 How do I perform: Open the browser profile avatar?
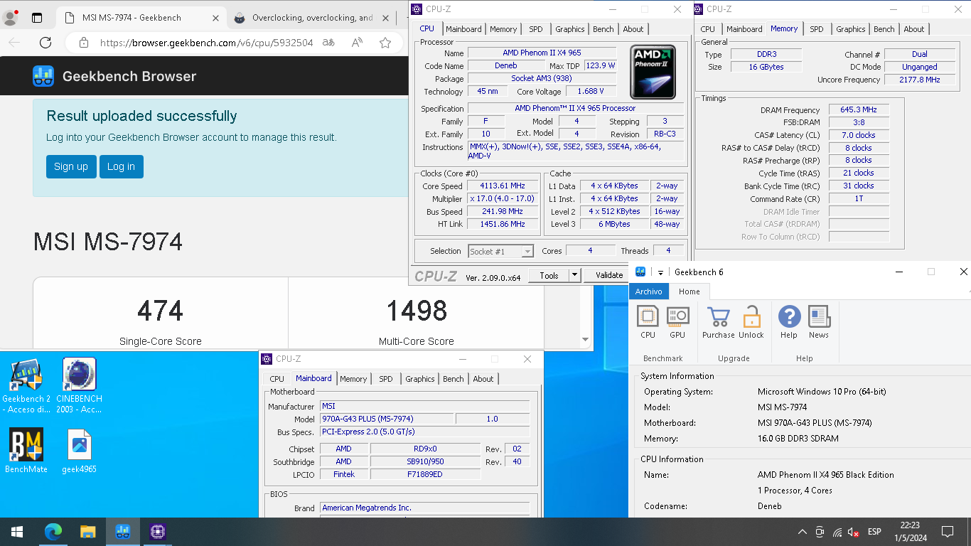(x=10, y=18)
